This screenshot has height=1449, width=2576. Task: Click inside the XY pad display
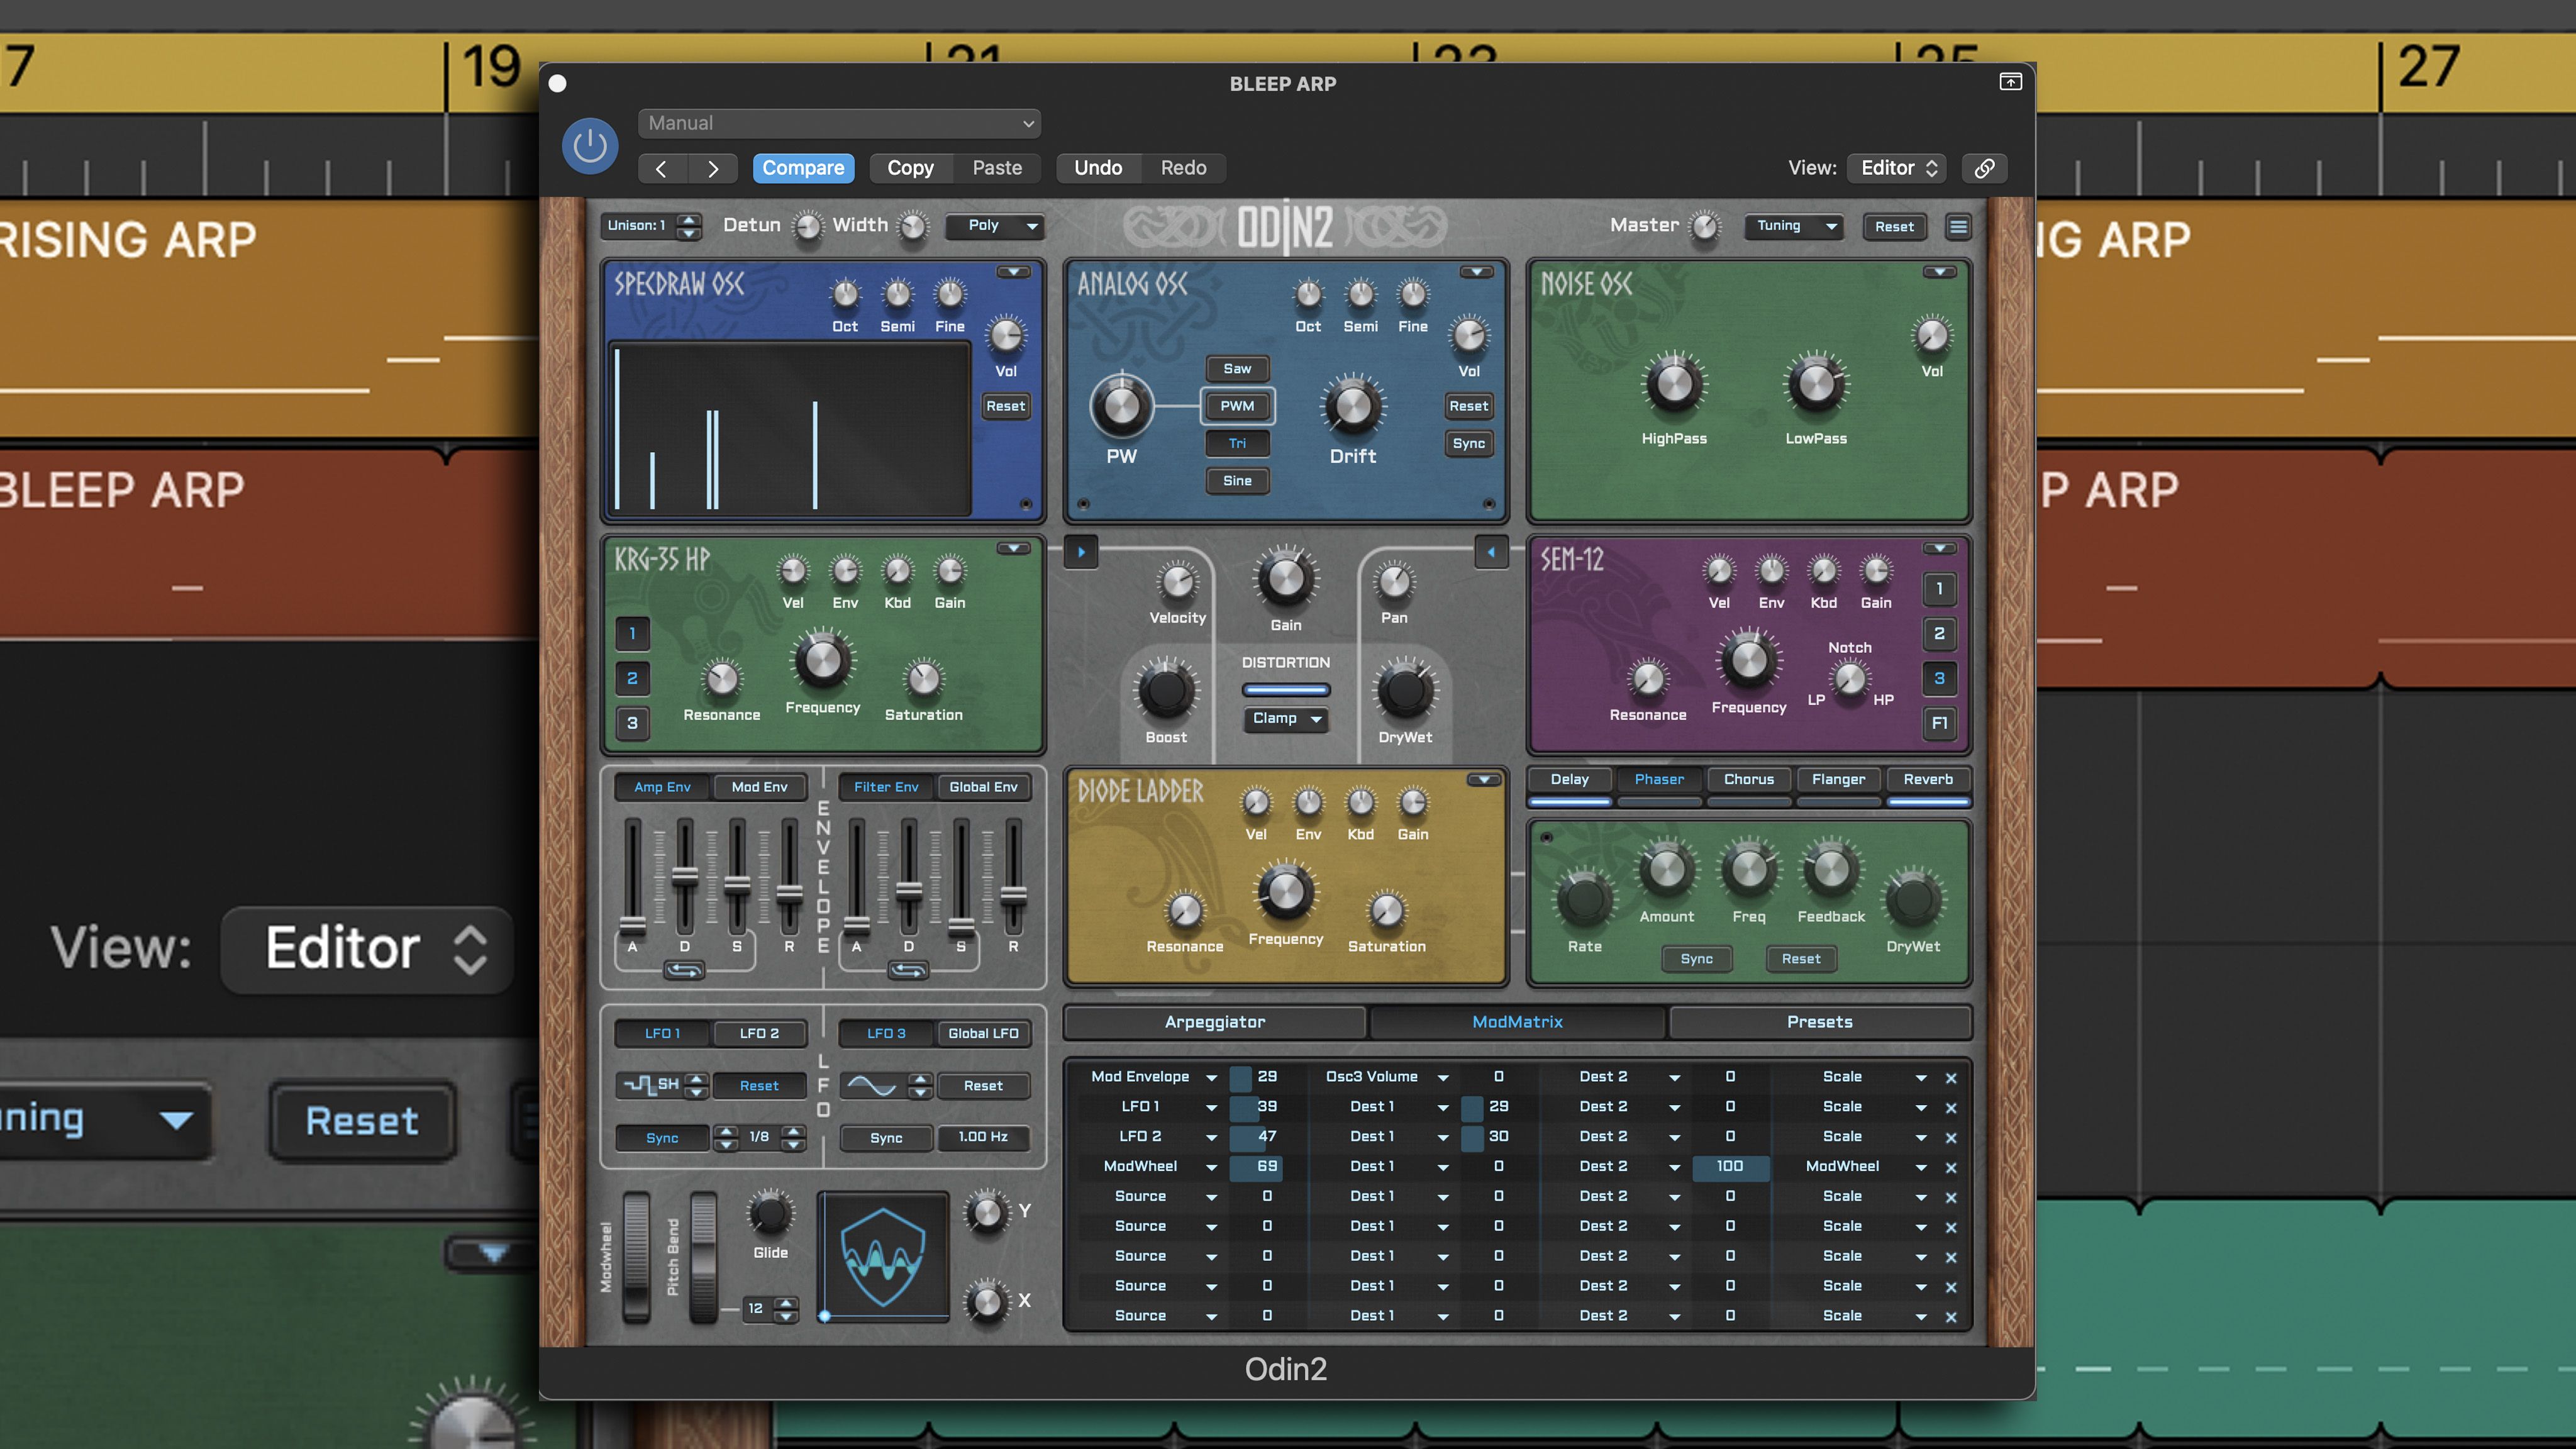[883, 1257]
